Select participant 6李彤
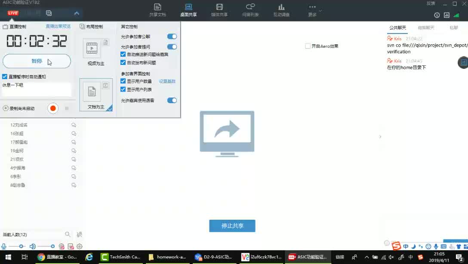 tap(15, 177)
